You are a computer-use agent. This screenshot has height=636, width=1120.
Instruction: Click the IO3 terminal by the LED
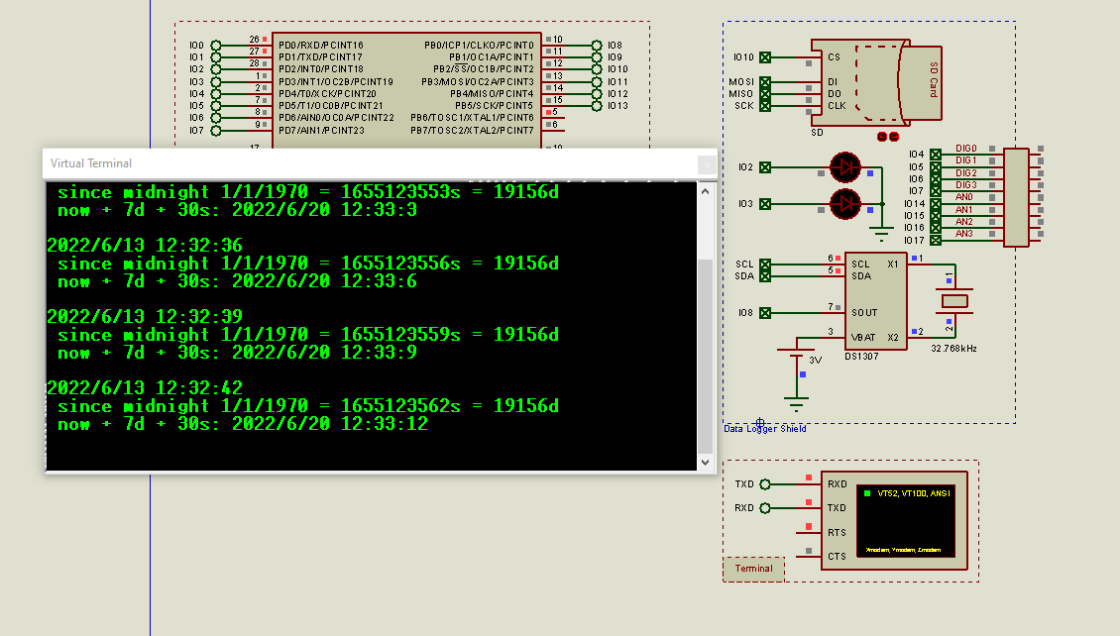tap(765, 204)
